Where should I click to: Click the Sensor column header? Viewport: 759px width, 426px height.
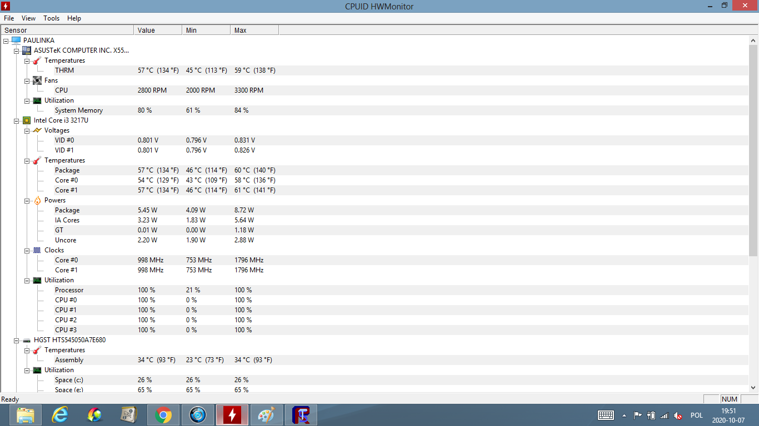click(67, 31)
